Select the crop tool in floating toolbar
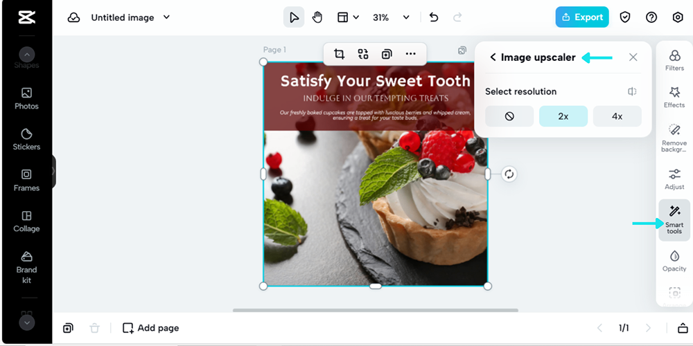 (x=339, y=54)
